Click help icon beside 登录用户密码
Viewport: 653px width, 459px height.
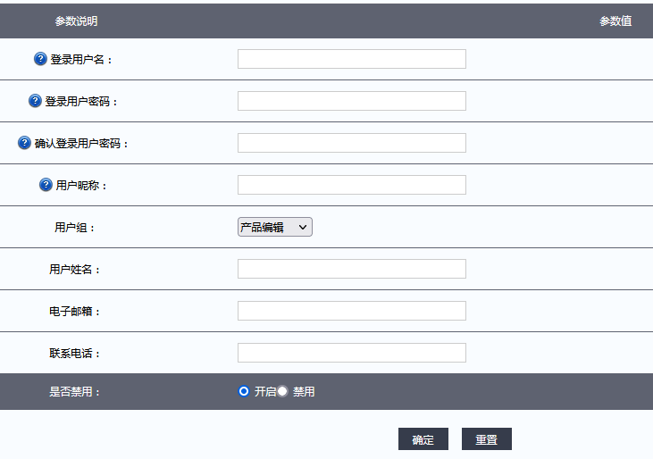tap(36, 101)
